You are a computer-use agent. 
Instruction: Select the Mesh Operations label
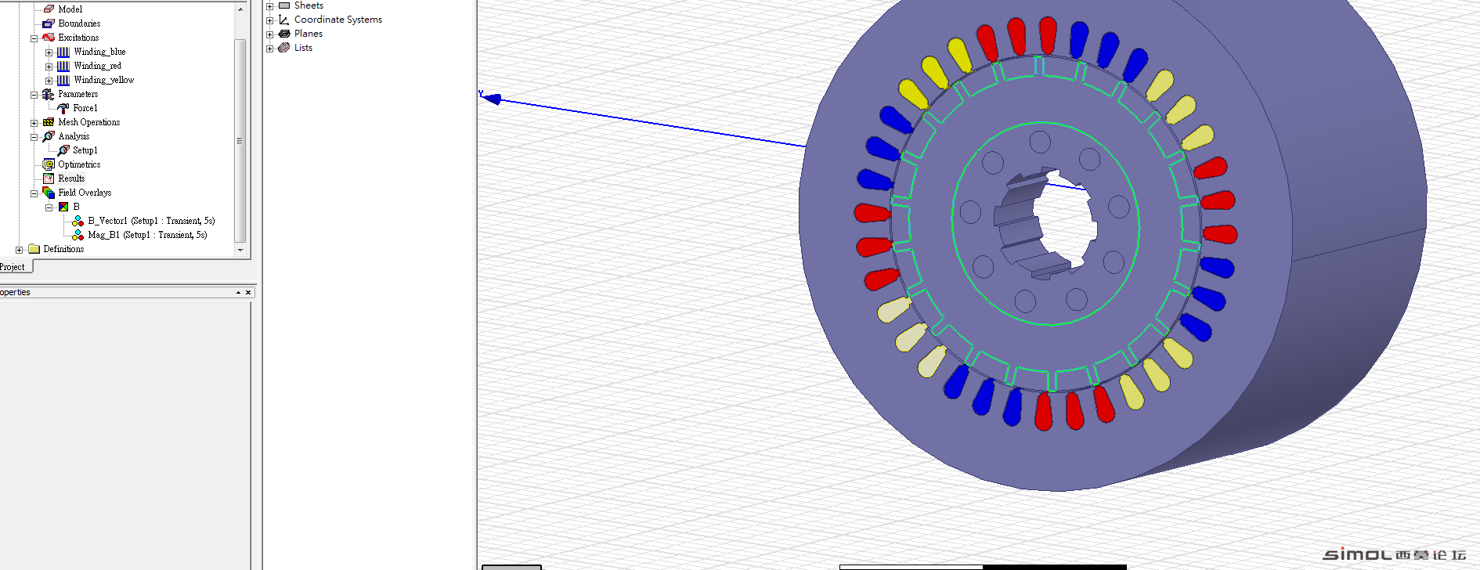[89, 122]
